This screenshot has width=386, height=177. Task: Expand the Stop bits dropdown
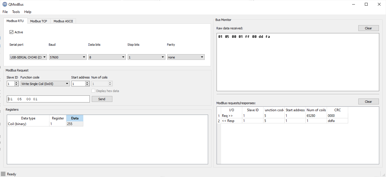coord(146,57)
